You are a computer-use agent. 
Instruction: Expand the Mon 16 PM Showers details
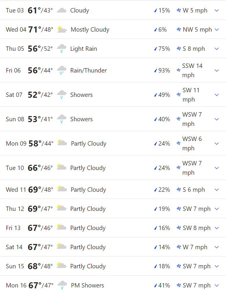coord(217,285)
